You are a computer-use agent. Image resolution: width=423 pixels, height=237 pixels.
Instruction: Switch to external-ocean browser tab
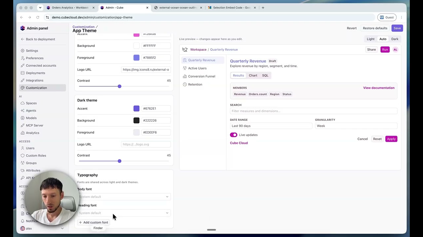click(x=178, y=8)
